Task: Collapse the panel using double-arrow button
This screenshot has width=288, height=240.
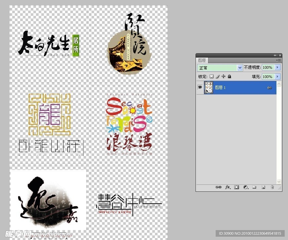Action: pyautogui.click(x=275, y=55)
